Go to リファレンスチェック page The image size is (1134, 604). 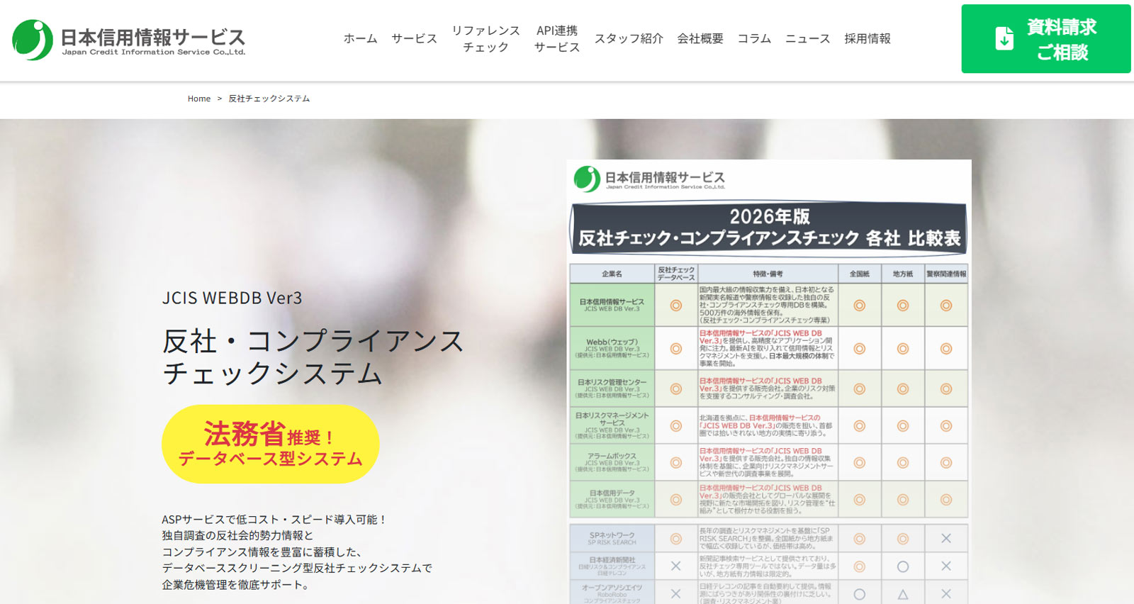[x=485, y=38]
